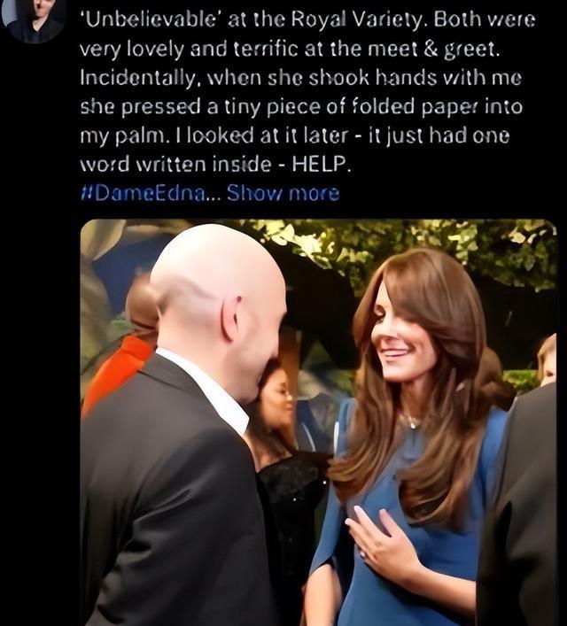Click the orange jacket in the background

(116, 369)
